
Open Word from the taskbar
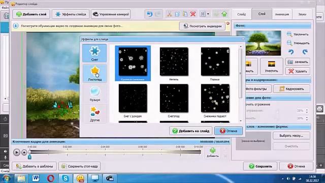click(x=36, y=178)
